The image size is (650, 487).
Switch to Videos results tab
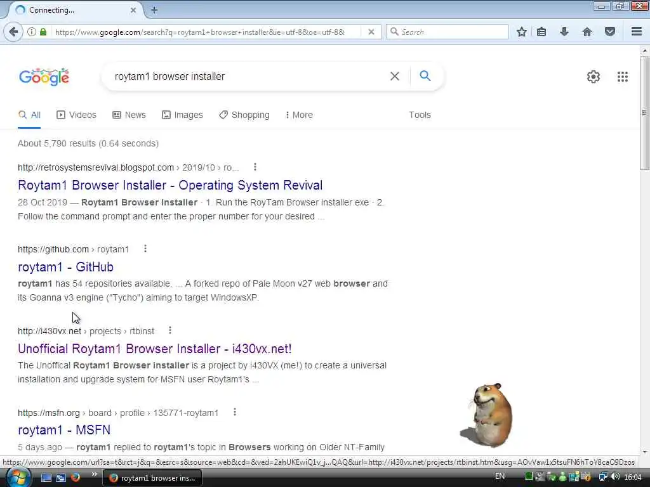76,115
